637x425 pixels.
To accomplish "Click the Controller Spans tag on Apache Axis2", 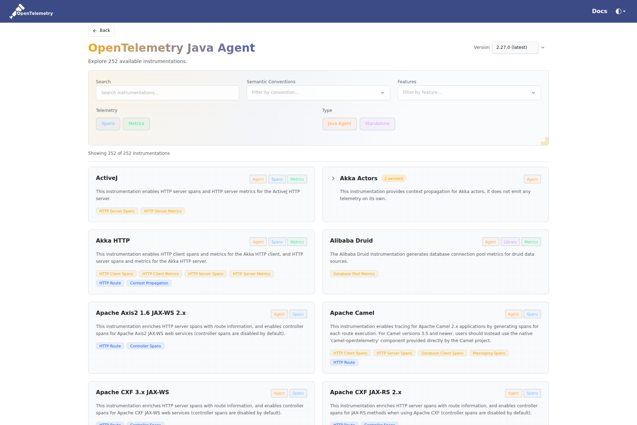I will tap(145, 346).
